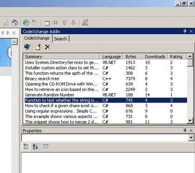This screenshot has height=173, width=195.
Task: Restore down the main window
Action: (x=184, y=4)
